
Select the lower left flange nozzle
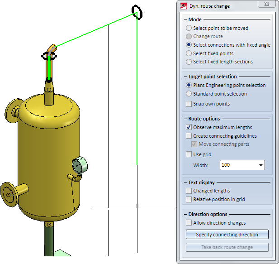point(13,194)
